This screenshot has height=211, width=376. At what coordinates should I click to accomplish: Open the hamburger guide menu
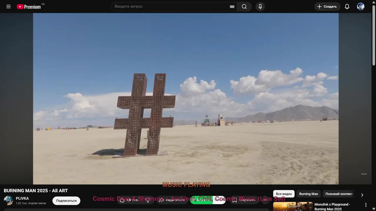(x=9, y=6)
